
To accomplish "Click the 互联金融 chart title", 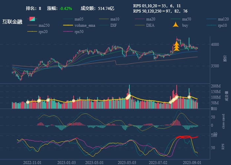I will click(12, 22).
